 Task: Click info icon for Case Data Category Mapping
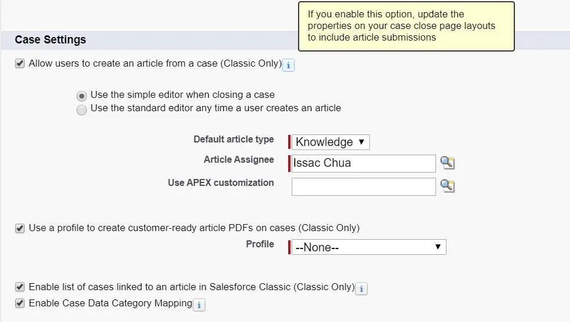(199, 305)
